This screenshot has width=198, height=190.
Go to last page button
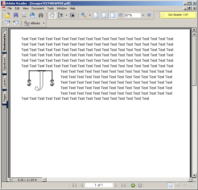coord(123,185)
